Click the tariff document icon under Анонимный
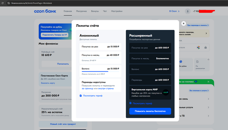The width and height of the screenshot is (228, 130). tap(81, 96)
